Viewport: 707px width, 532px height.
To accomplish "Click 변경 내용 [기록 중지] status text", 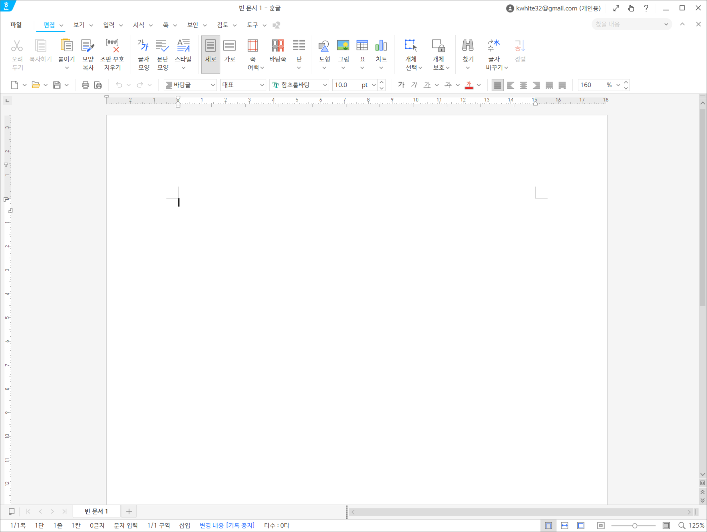I will [227, 525].
